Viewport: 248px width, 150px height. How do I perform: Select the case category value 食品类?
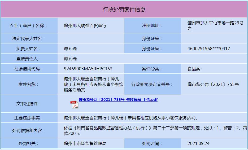pyautogui.click(x=194, y=69)
